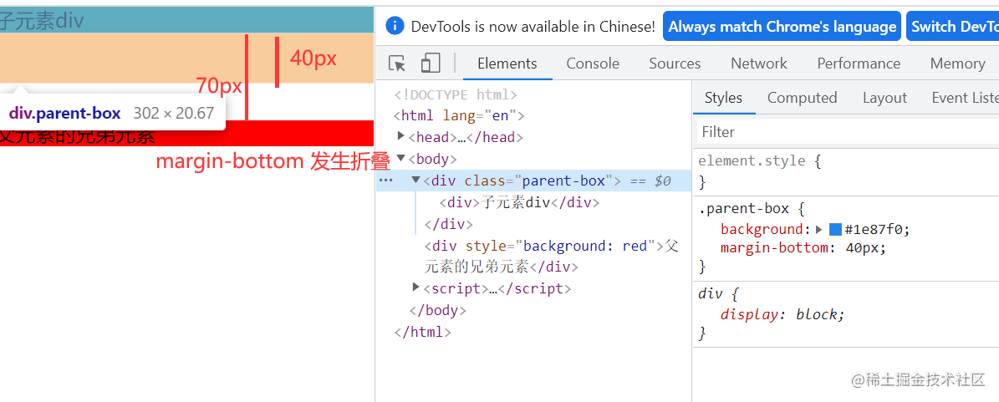
Task: Activate the inspect element picker icon
Action: pos(397,64)
